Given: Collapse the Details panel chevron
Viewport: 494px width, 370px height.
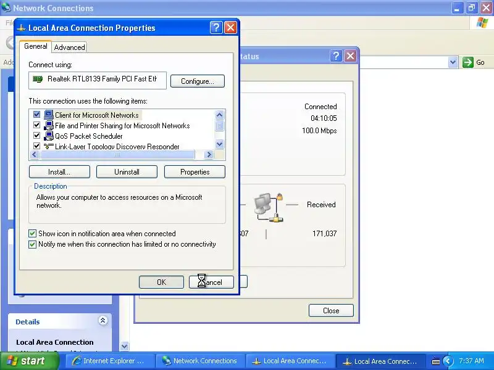Looking at the screenshot, I should point(103,321).
